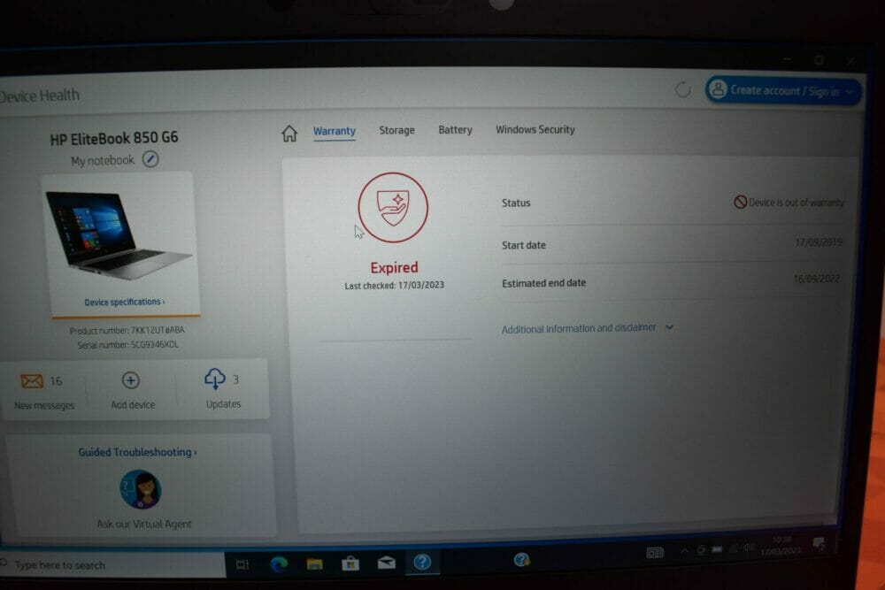Click the taskbar clock and date
Screen dimensions: 885x590
coord(781,546)
